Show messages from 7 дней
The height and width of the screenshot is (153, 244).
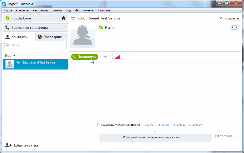point(149,125)
